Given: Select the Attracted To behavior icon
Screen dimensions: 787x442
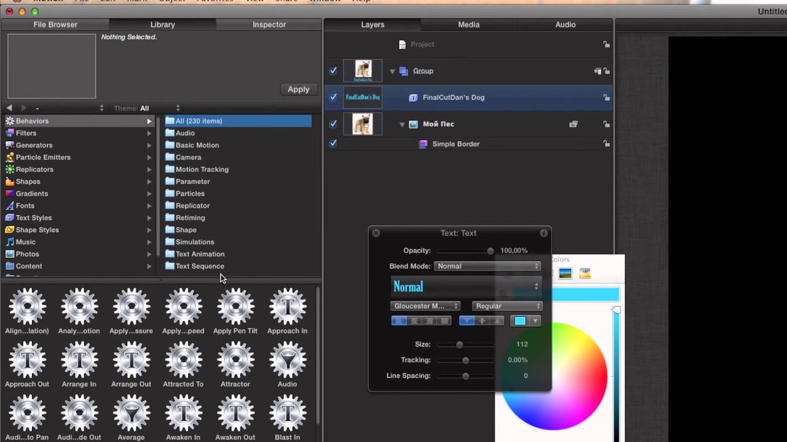Looking at the screenshot, I should click(x=183, y=360).
